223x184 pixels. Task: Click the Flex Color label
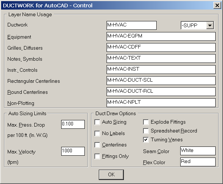(154, 162)
